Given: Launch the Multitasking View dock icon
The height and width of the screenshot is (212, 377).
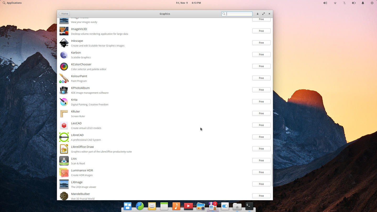Looking at the screenshot, I should tap(127, 206).
